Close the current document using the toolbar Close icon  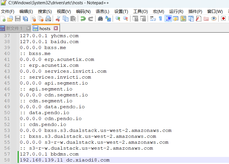pyautogui.click(x=33, y=19)
